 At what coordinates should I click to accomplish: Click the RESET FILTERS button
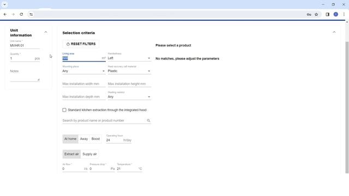point(81,44)
